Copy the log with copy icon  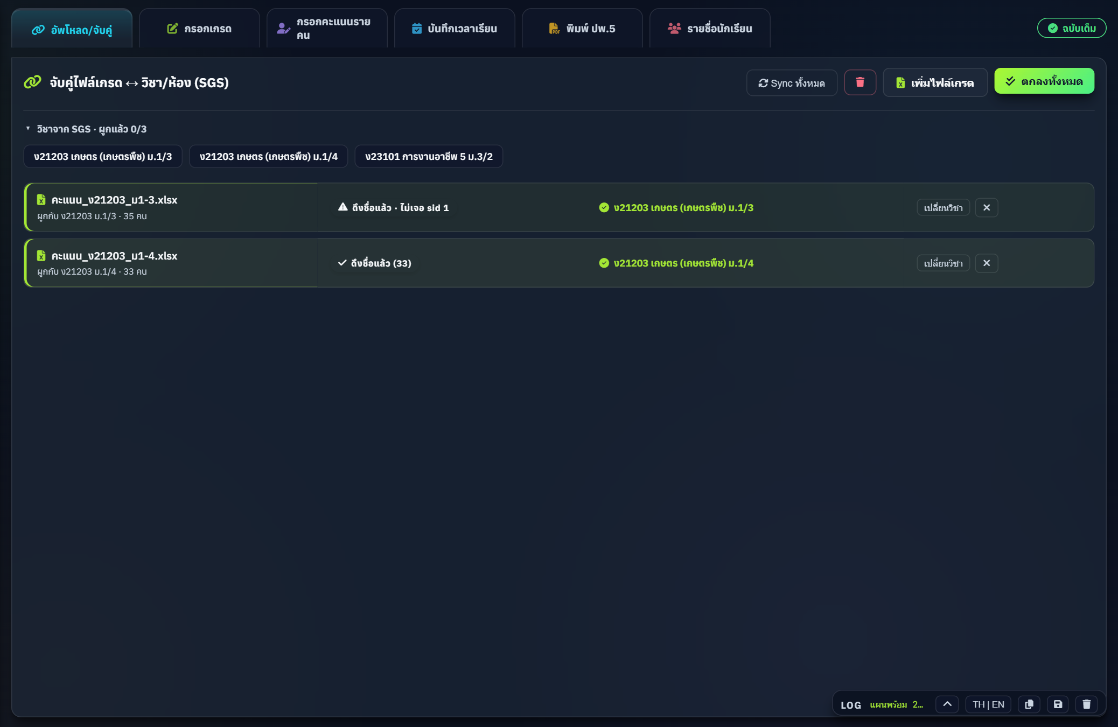point(1029,704)
